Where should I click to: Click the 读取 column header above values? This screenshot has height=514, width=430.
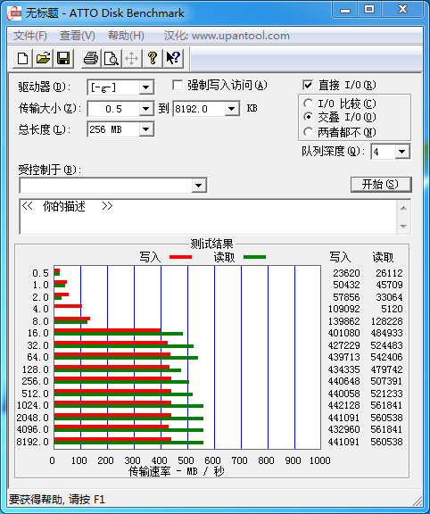click(x=383, y=257)
